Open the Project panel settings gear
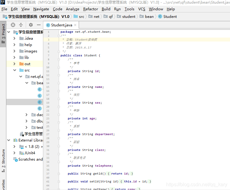 click(x=31, y=25)
